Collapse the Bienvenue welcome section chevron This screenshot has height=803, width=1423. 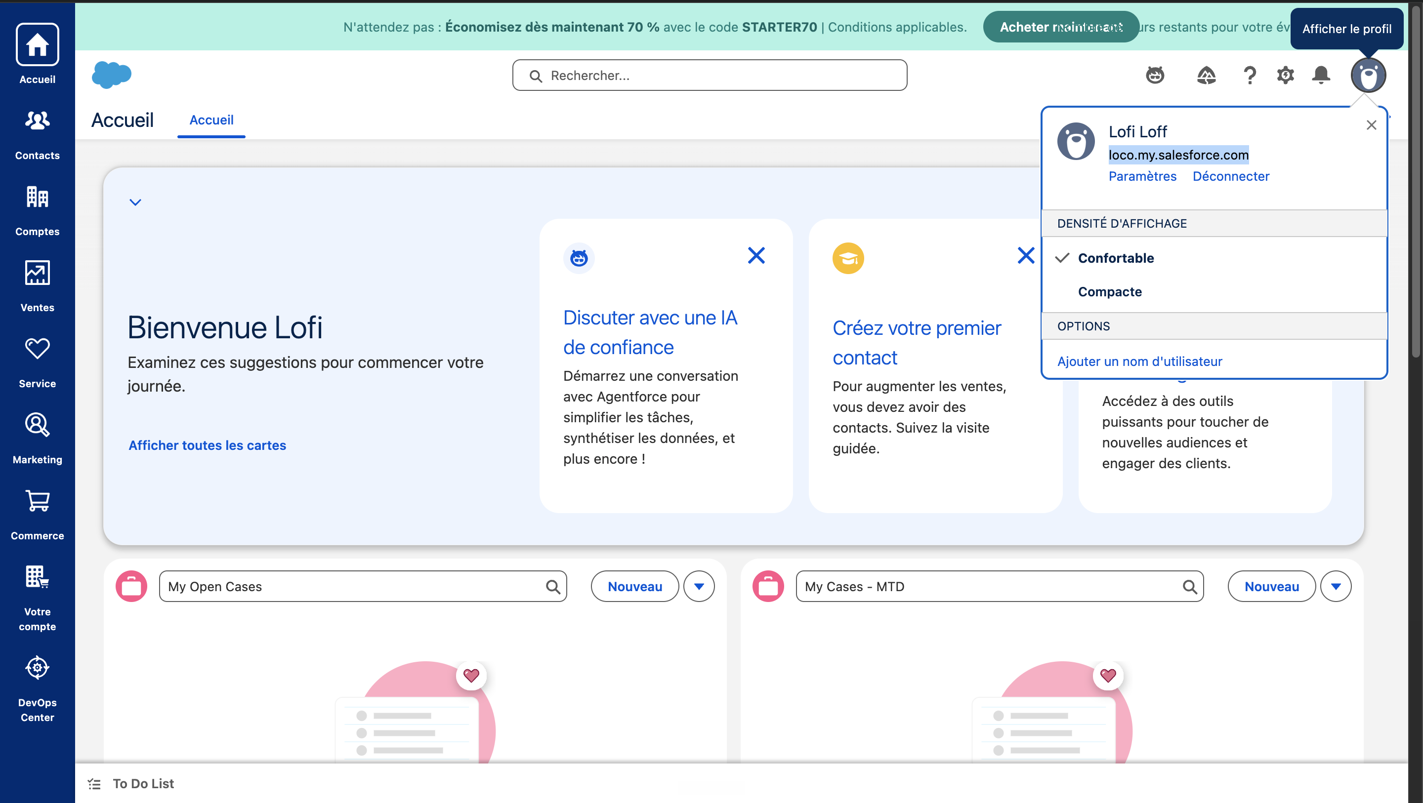point(135,202)
